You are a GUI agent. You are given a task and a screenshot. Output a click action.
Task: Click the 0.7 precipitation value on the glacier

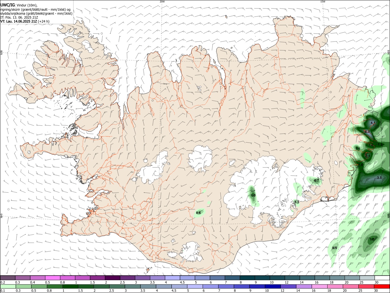click(317, 180)
